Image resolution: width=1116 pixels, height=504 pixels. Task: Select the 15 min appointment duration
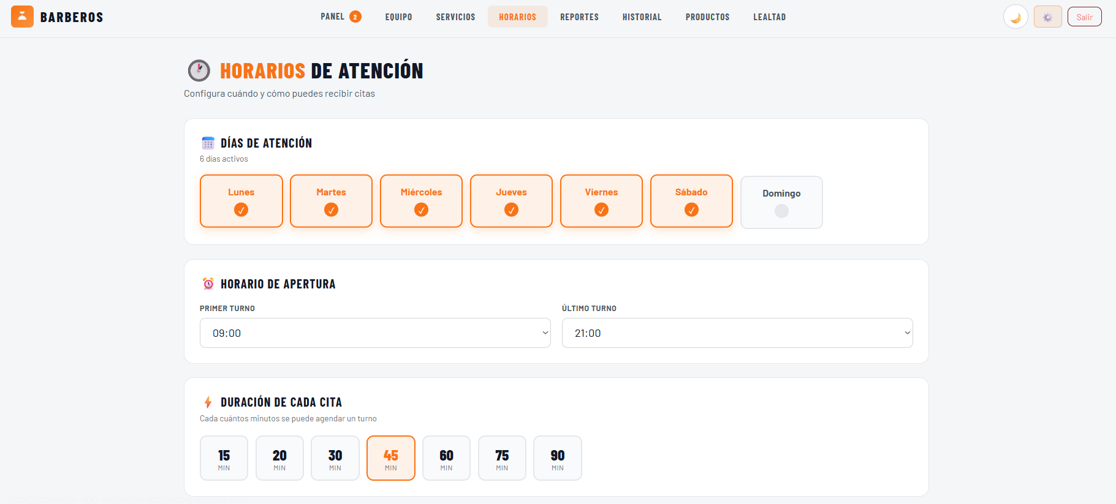(x=224, y=458)
